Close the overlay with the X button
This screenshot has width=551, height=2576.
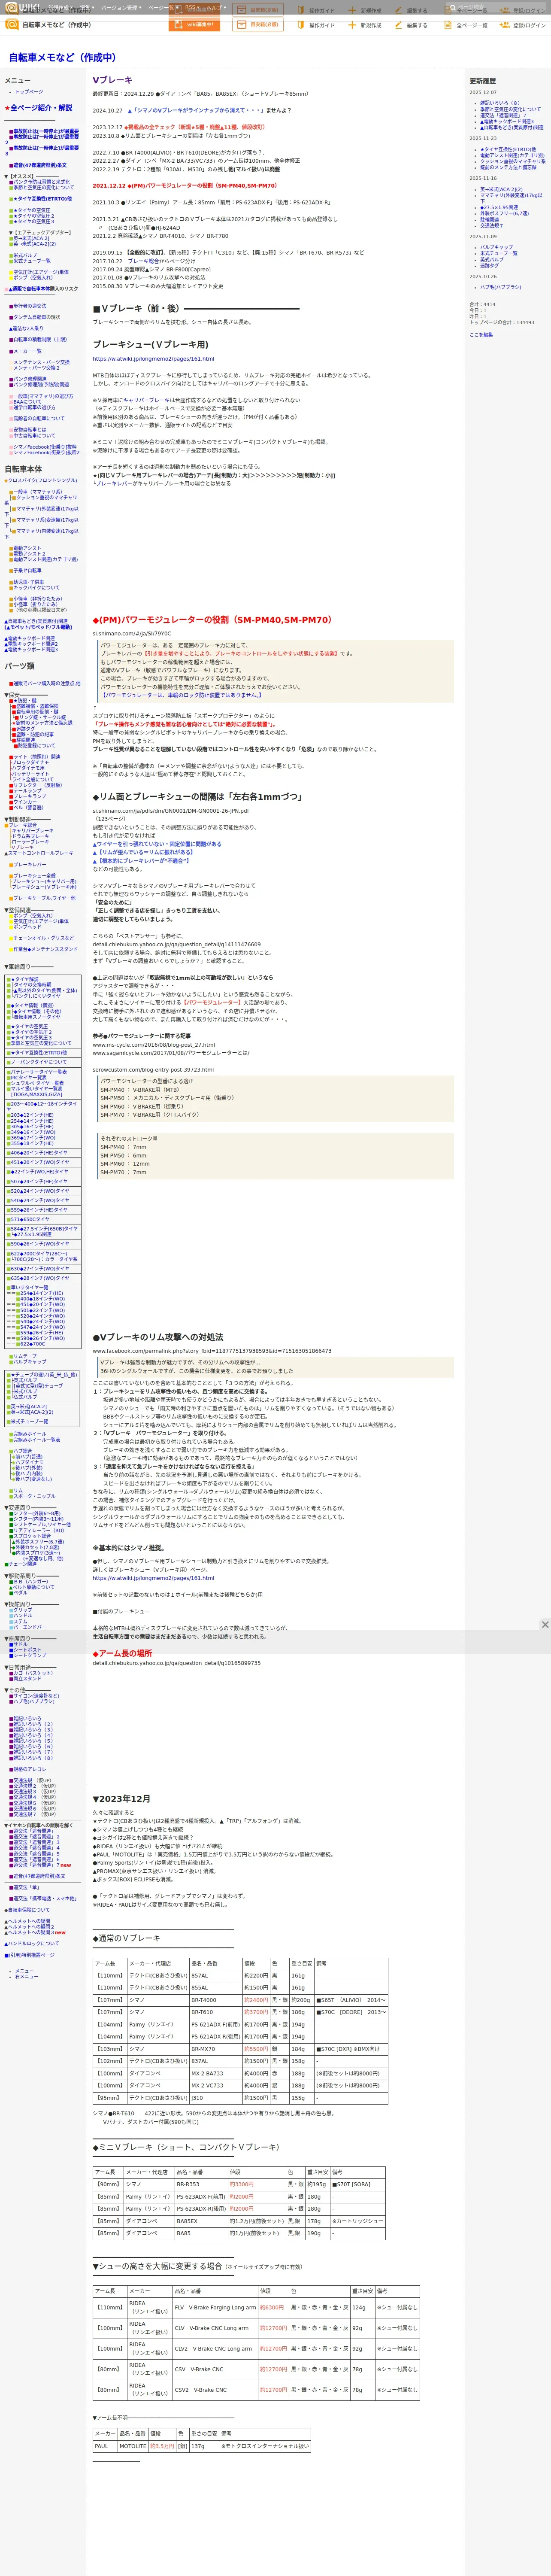point(545,1624)
